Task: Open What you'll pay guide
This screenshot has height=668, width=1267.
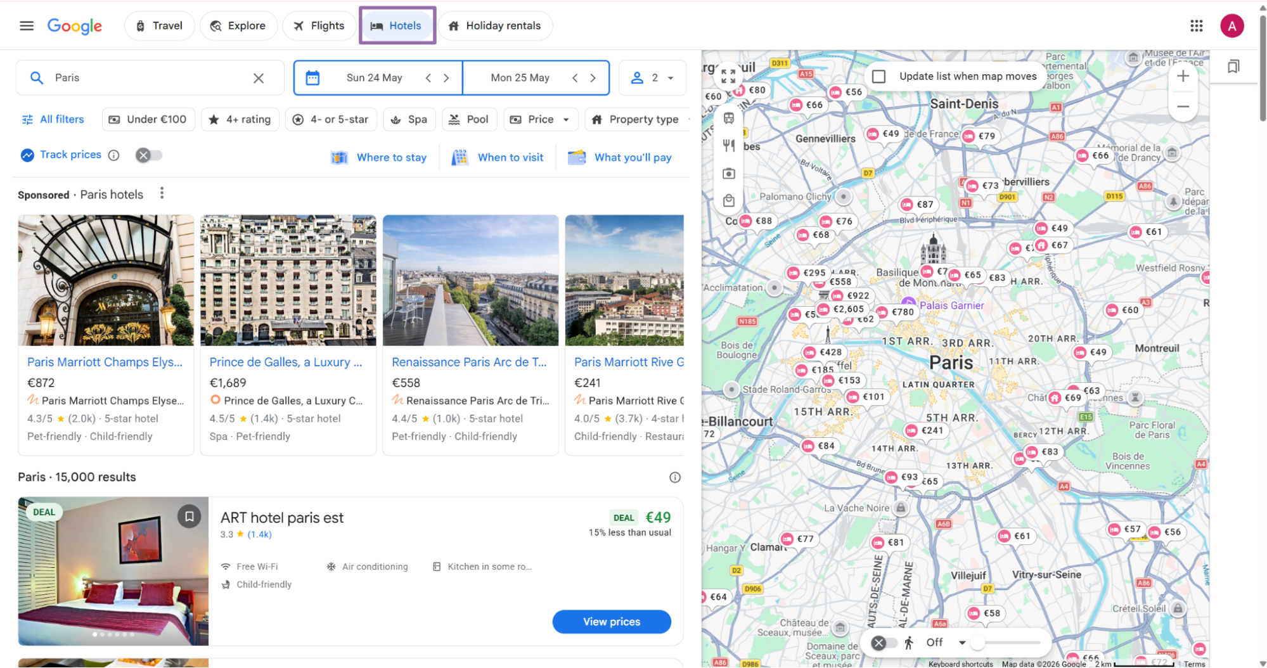Action: pyautogui.click(x=620, y=157)
